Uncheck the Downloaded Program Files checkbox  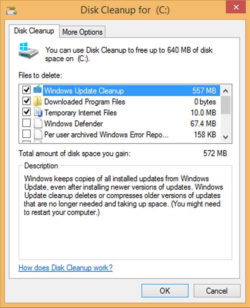coord(27,101)
